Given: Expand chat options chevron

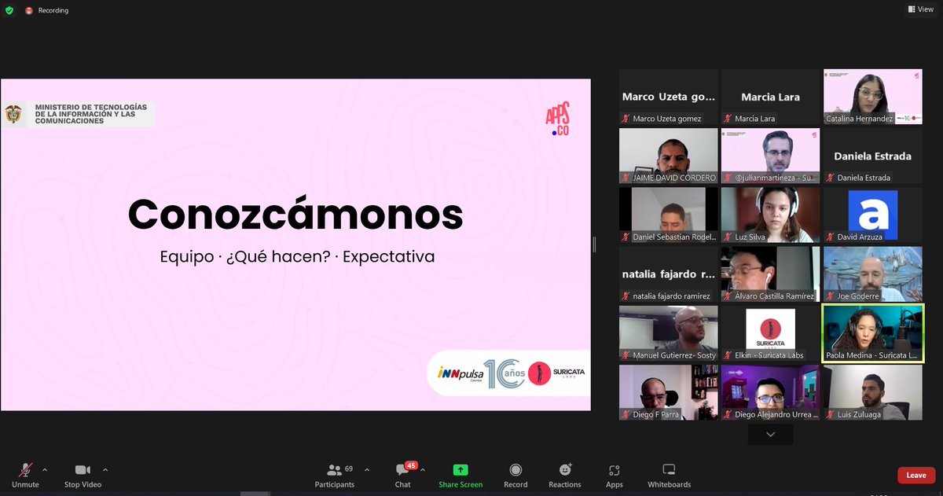Looking at the screenshot, I should (x=423, y=470).
